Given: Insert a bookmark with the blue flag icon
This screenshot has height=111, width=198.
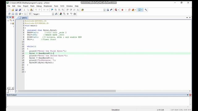Looking at the screenshot, I should click(x=52, y=10).
